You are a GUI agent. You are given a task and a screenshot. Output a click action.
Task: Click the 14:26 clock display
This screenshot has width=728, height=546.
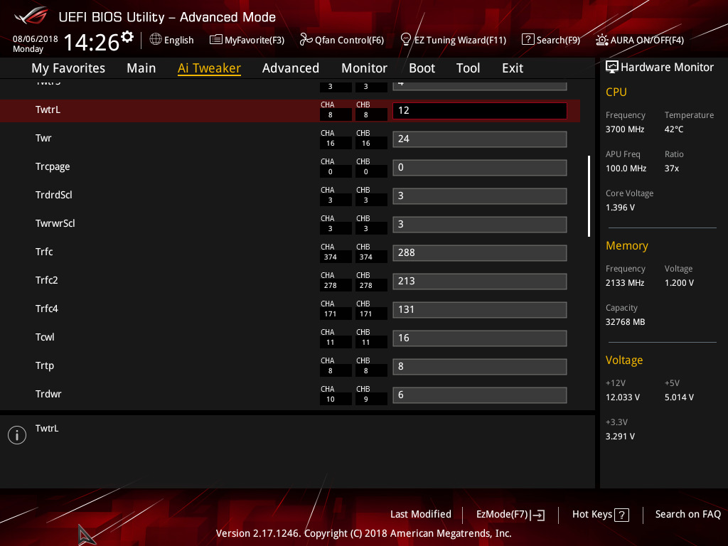click(92, 42)
